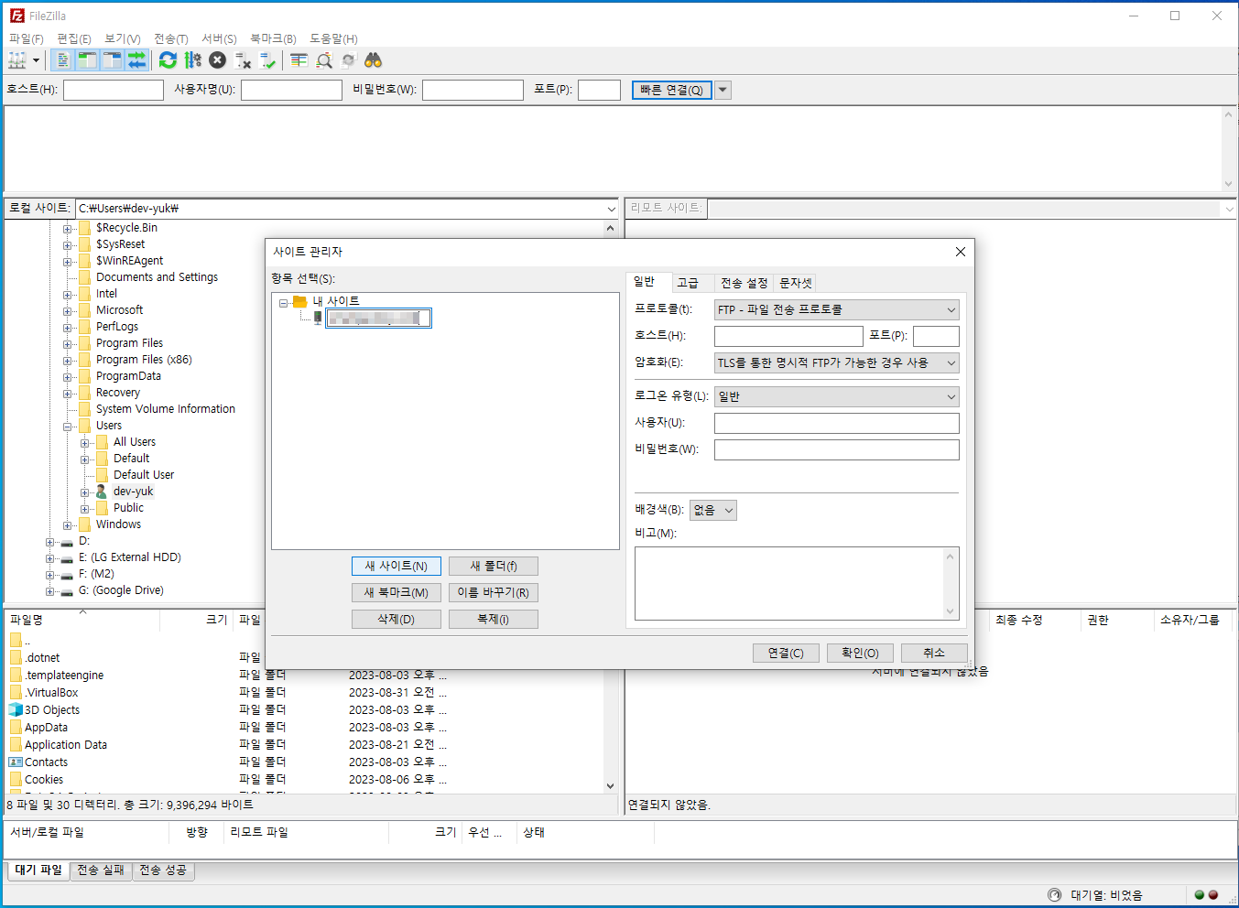Select the 내 사이트 folder
1239x908 pixels.
336,301
